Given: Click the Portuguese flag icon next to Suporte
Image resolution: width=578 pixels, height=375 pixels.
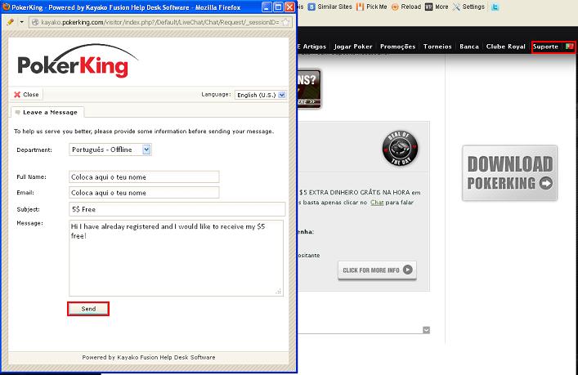Looking at the screenshot, I should 569,47.
